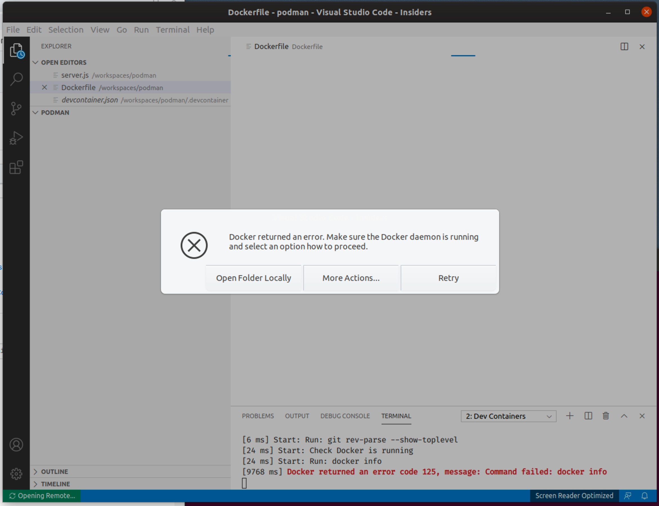The height and width of the screenshot is (506, 659).
Task: Toggle Screen Reader Optimized status item
Action: (574, 496)
